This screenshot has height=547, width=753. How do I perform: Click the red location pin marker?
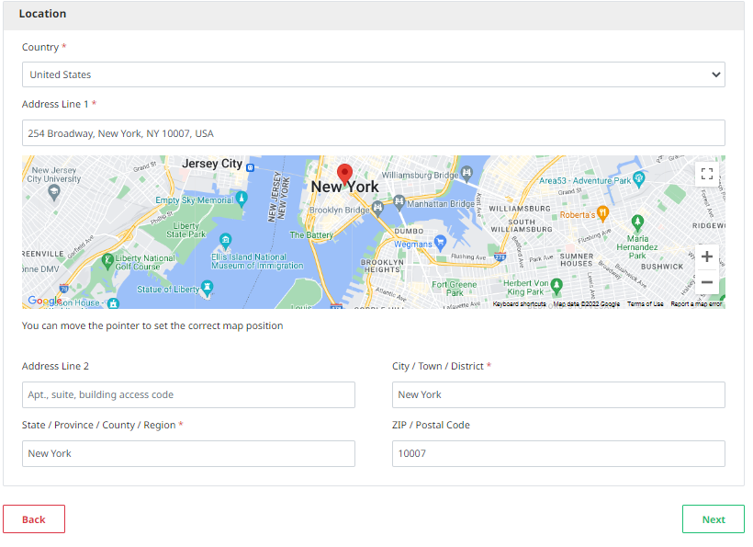[345, 174]
